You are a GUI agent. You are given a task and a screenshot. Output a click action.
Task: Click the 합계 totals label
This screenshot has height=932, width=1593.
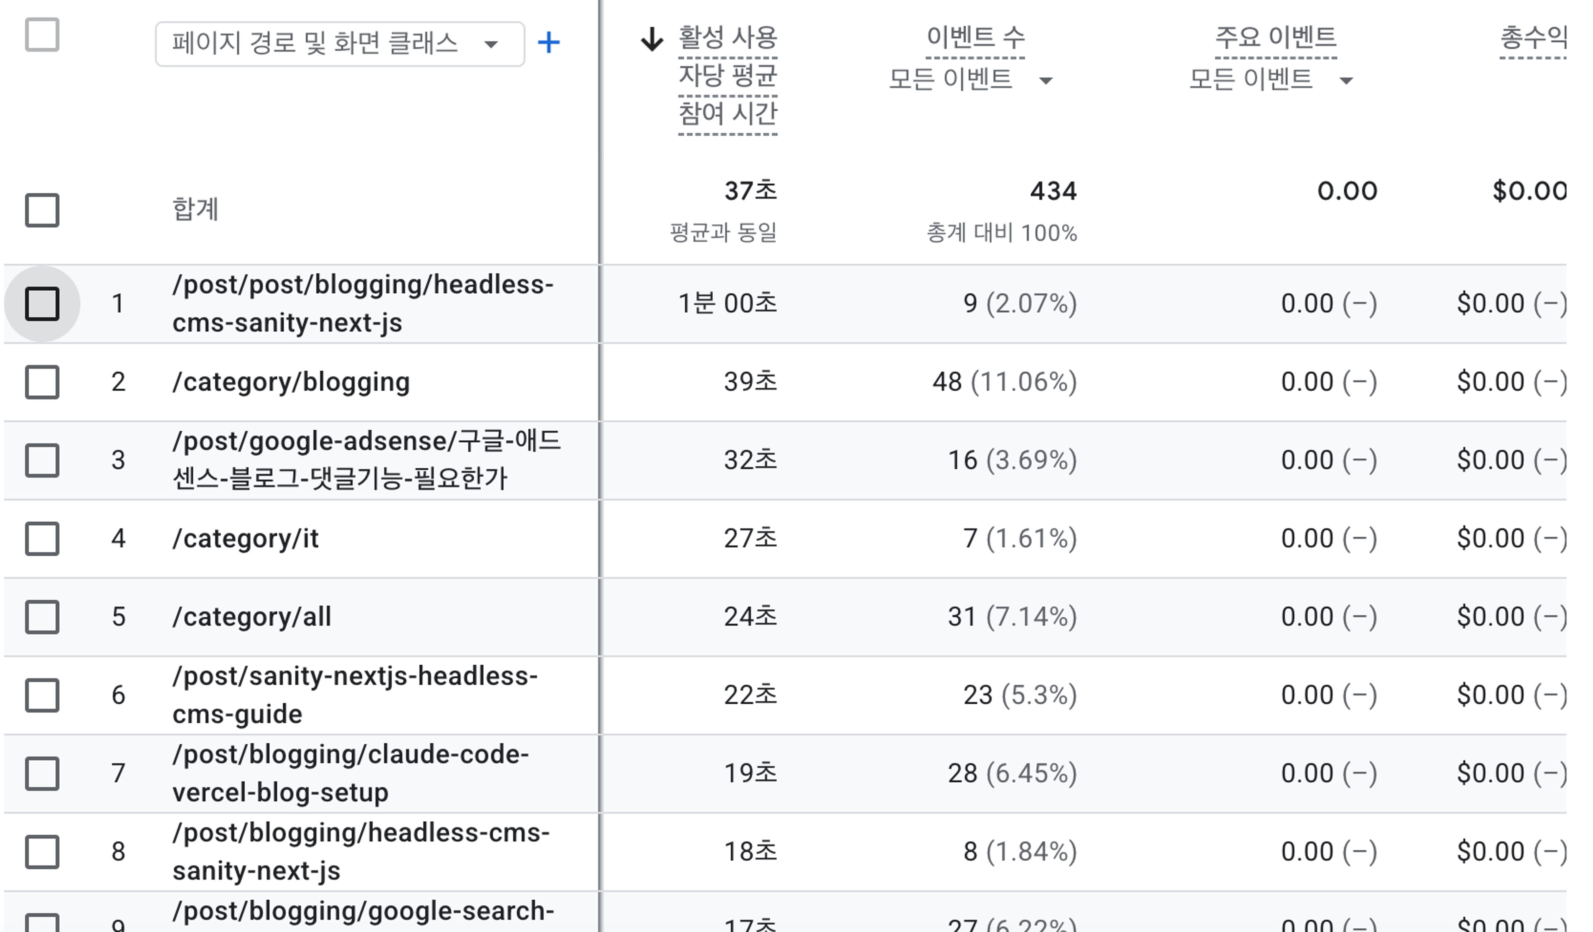195,209
